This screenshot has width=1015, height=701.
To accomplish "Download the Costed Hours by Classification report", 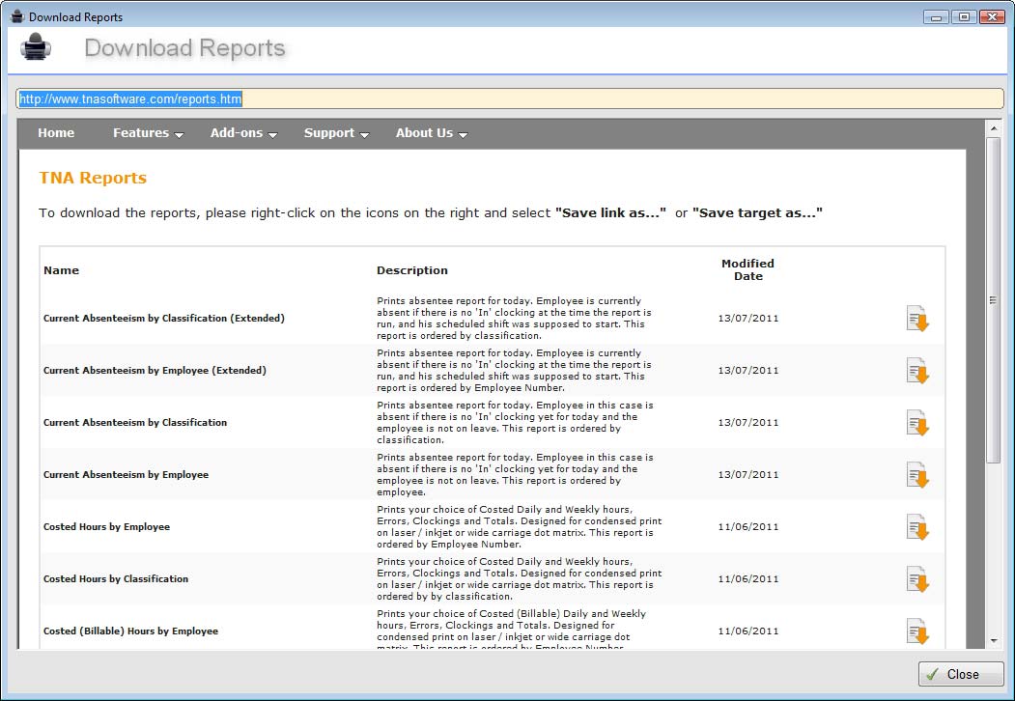I will point(916,579).
